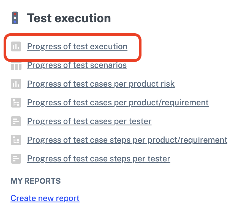245x209 pixels.
Task: Click bar chart icon beside Progress of test execution
Action: click(16, 46)
